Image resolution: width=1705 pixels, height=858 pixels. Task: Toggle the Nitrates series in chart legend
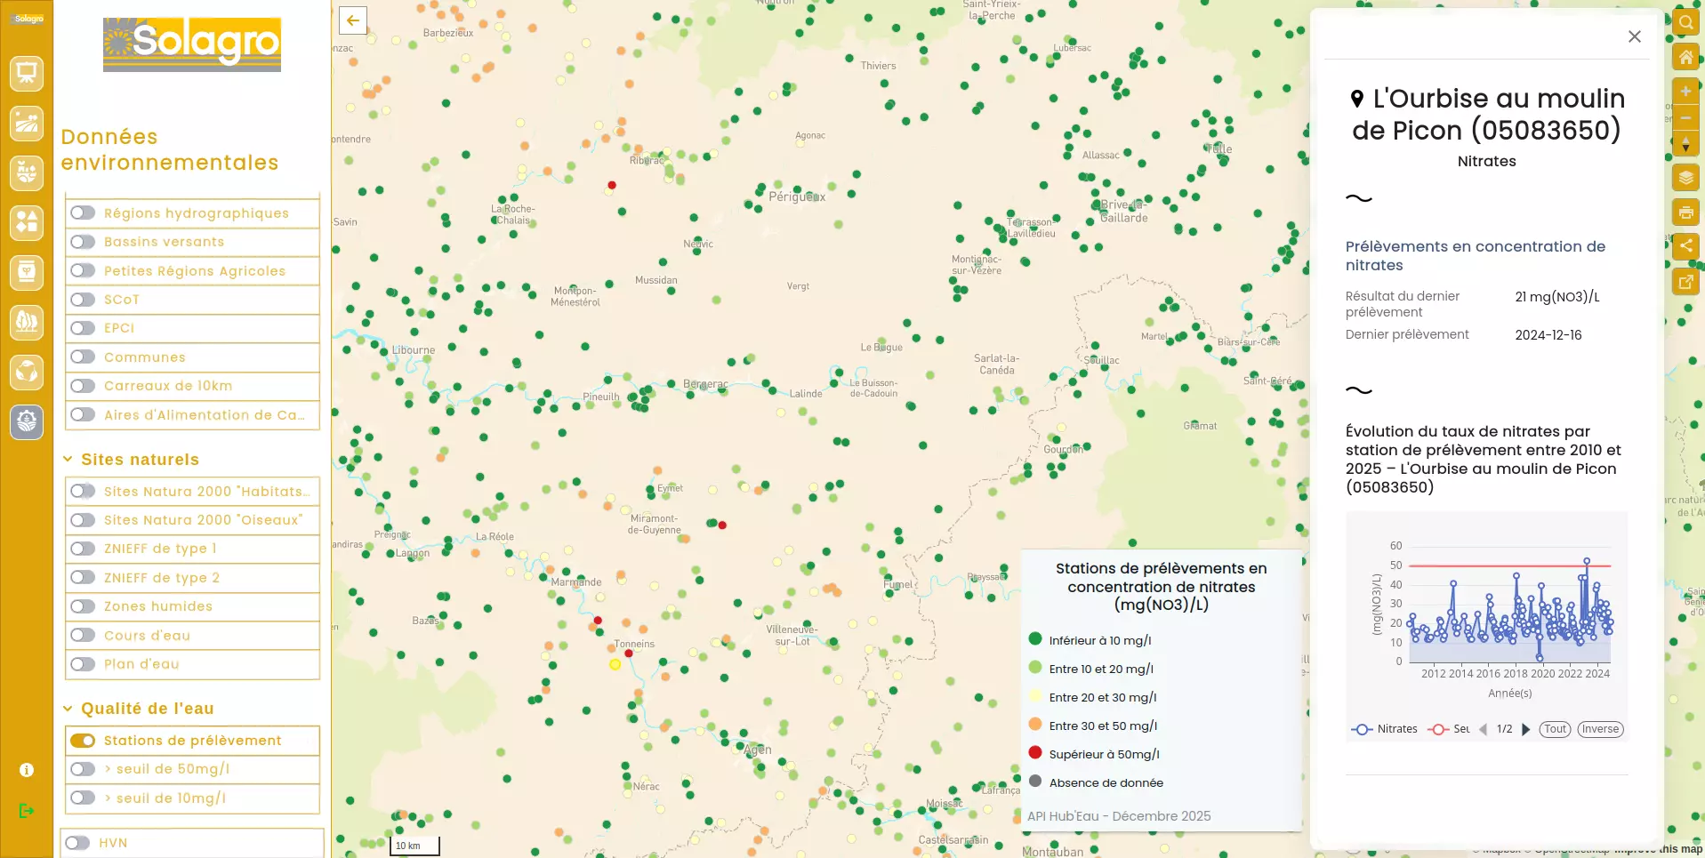click(1385, 729)
